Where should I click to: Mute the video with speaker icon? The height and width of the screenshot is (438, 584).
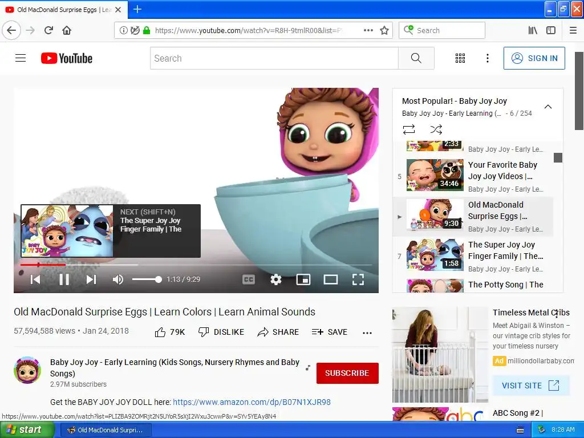(118, 279)
